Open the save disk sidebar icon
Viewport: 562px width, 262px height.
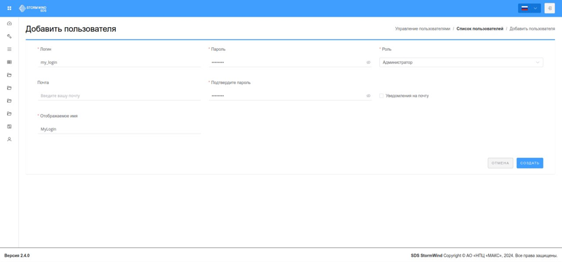click(x=9, y=126)
